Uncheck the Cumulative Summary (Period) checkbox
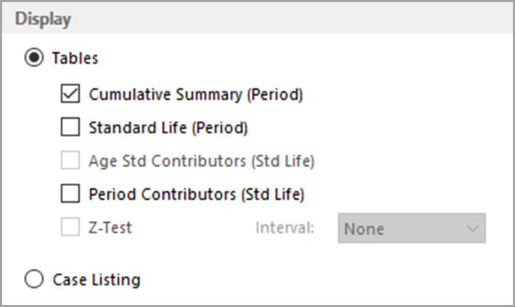This screenshot has height=307, width=515. point(70,94)
